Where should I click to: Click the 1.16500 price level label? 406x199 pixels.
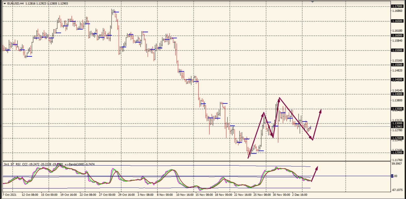pyautogui.click(x=397, y=21)
